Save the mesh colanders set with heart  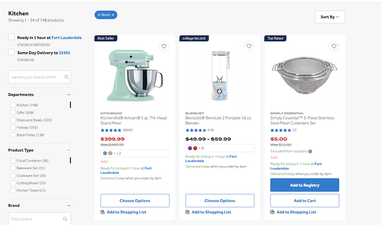pyautogui.click(x=334, y=47)
